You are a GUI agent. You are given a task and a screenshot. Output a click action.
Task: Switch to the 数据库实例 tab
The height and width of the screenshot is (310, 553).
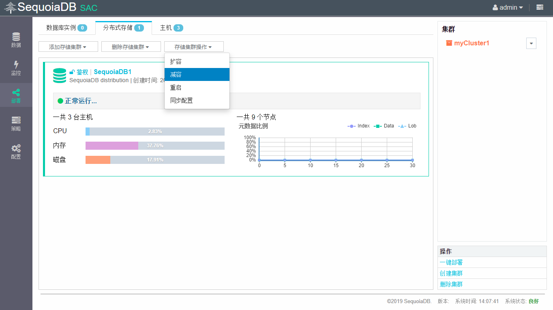(67, 28)
